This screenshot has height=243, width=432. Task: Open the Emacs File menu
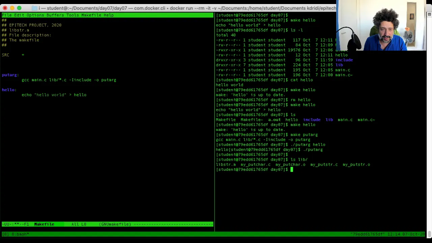click(6, 15)
